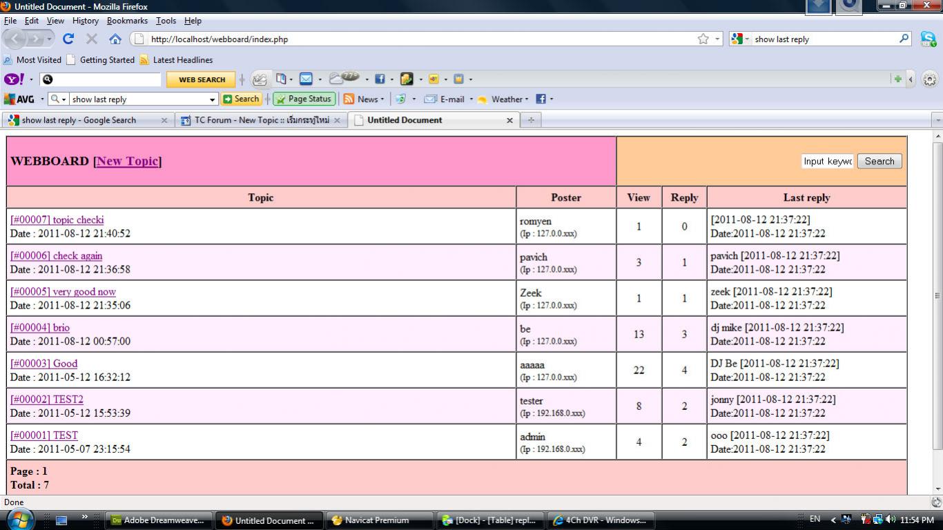Click the AVG E-mail envelope button
The image size is (943, 530).
tap(444, 99)
